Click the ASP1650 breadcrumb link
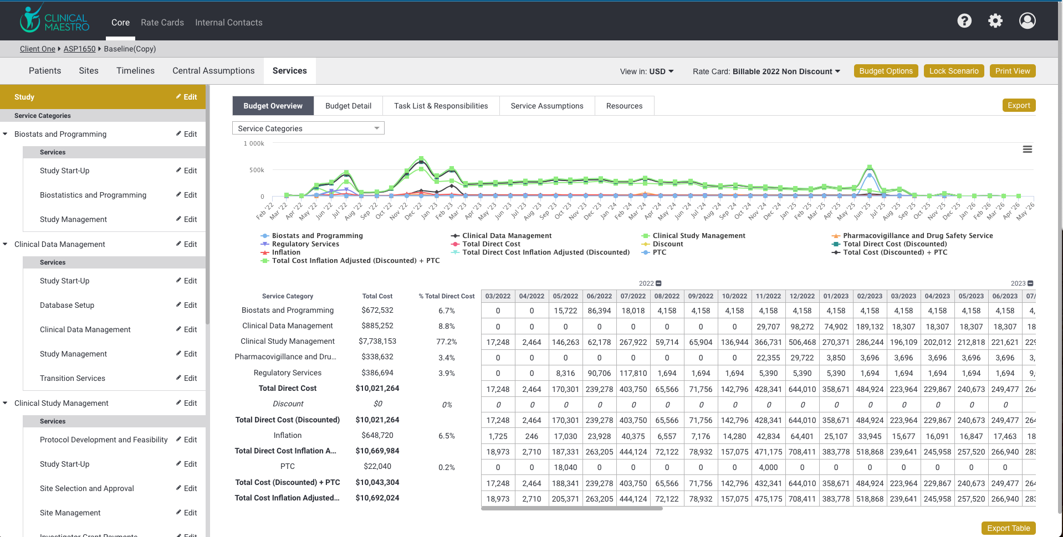1063x537 pixels. pyautogui.click(x=79, y=49)
